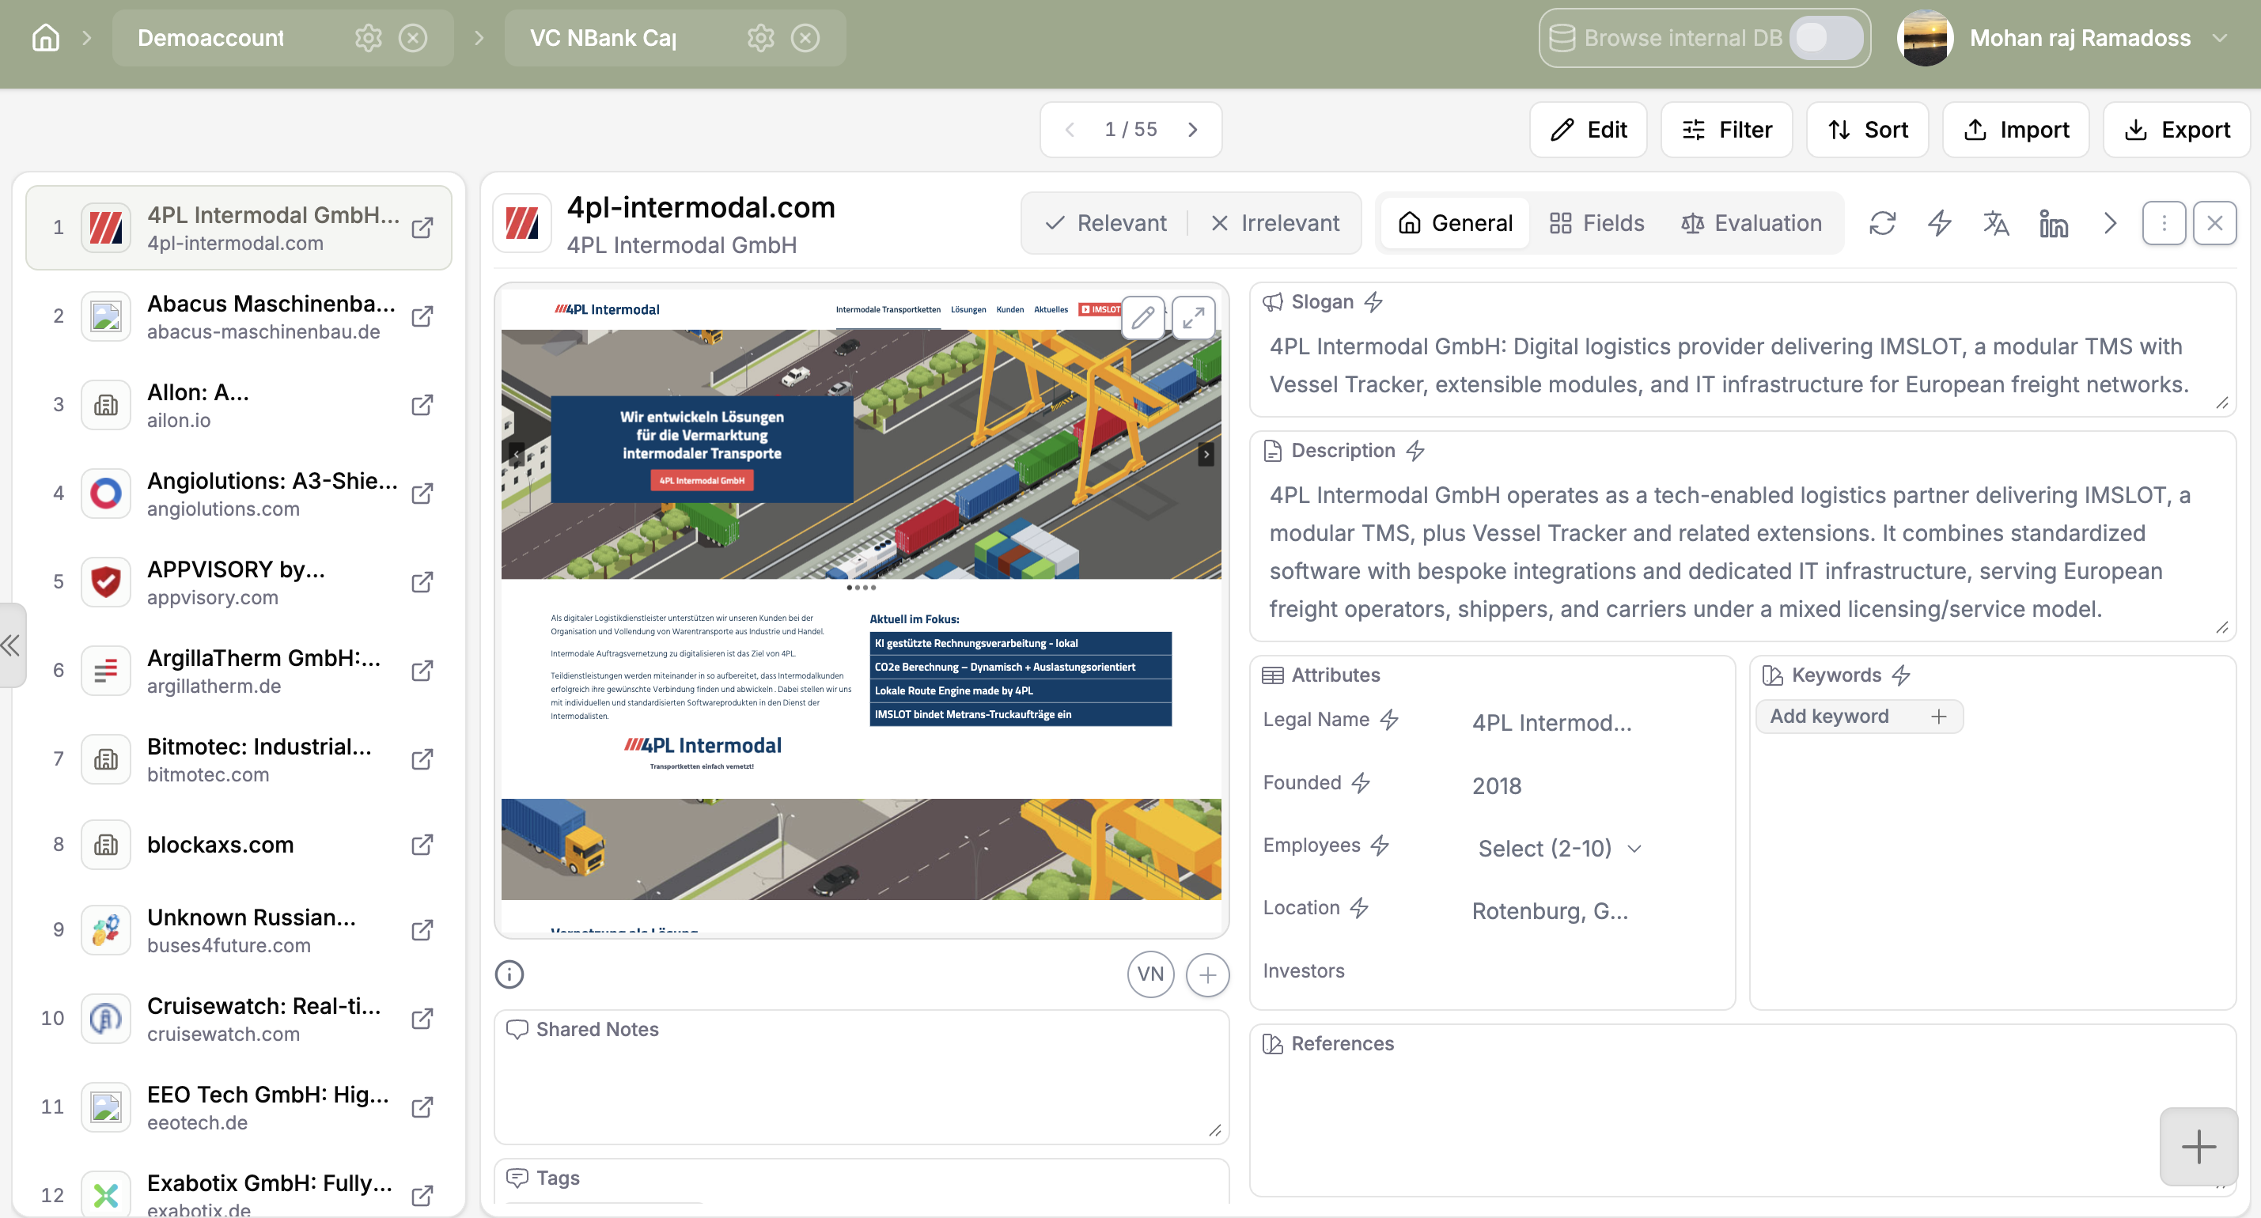
Task: Regenerate Keywords with lightning icon
Action: (x=1901, y=675)
